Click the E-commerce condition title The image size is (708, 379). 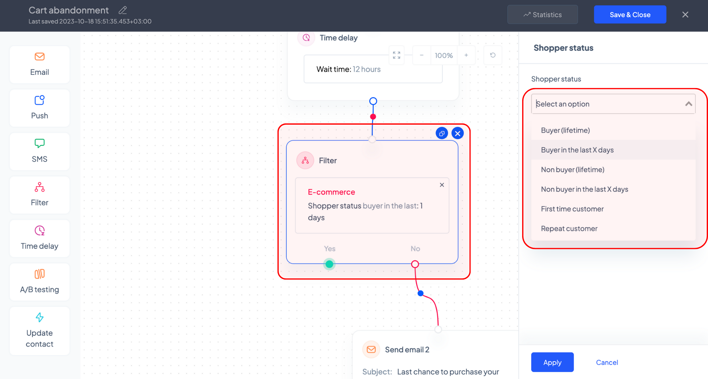tap(331, 192)
